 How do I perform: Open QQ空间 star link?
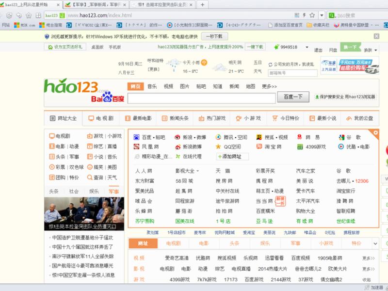pos(228,147)
